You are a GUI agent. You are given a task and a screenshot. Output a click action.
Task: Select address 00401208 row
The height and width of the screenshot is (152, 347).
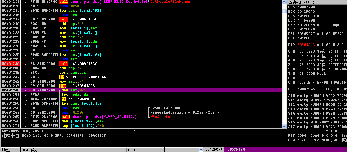(11, 2)
